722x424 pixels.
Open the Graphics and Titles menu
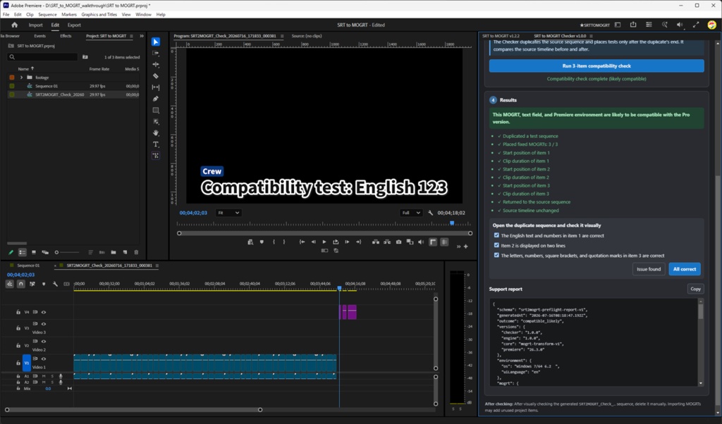(x=99, y=14)
